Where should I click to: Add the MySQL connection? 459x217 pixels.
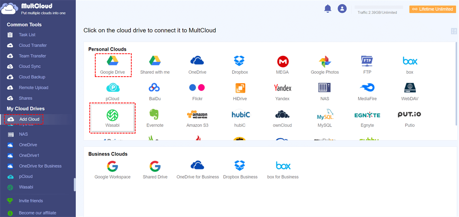pyautogui.click(x=325, y=118)
